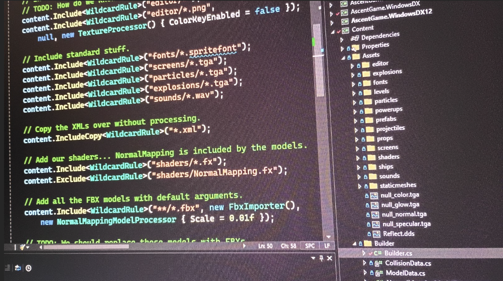Image resolution: width=503 pixels, height=281 pixels.
Task: Click the Reflect.dds image file icon
Action: pyautogui.click(x=376, y=234)
